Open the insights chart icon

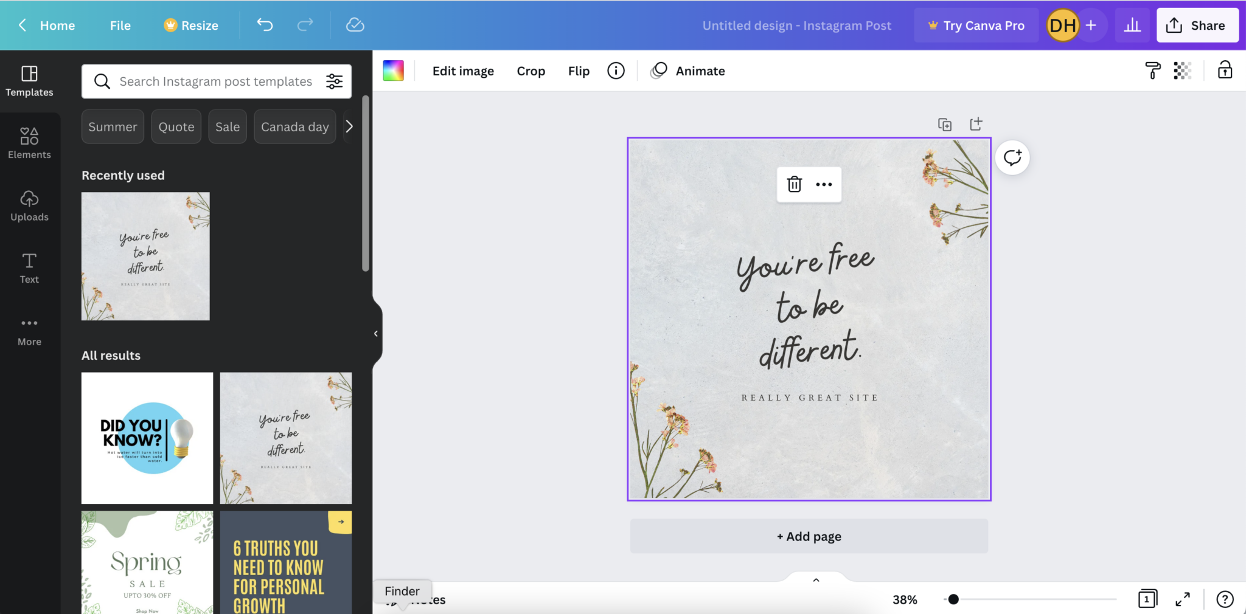pyautogui.click(x=1132, y=26)
